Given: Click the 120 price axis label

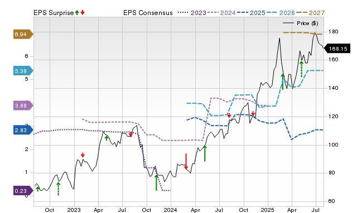Looking at the screenshot, I should [x=333, y=117].
